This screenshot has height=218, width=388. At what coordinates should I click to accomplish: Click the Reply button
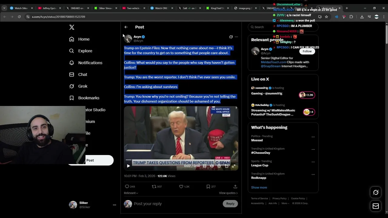230,204
